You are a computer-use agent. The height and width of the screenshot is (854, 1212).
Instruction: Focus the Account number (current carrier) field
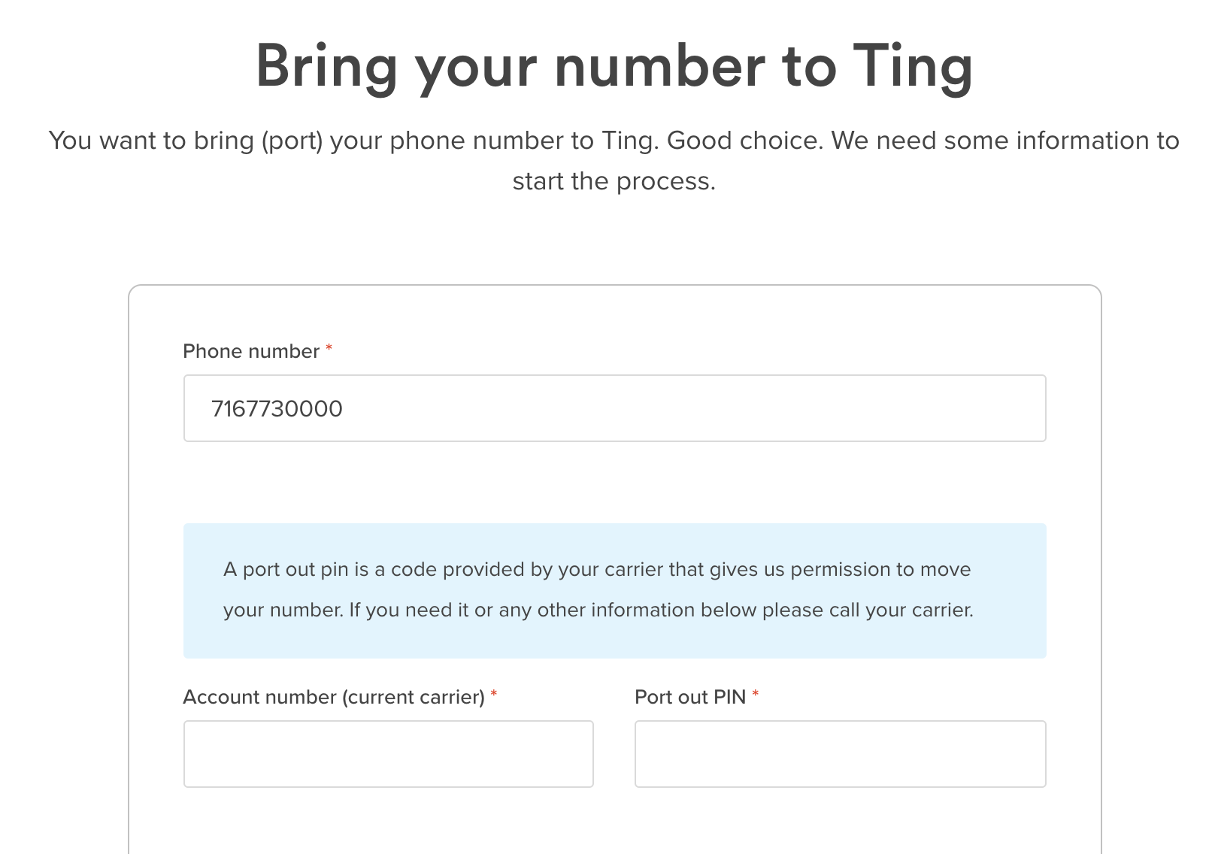[x=388, y=753]
